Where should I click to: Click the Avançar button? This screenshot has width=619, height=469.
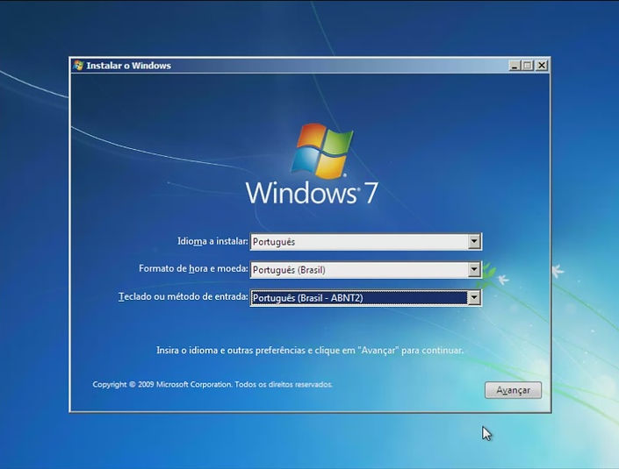tap(514, 390)
